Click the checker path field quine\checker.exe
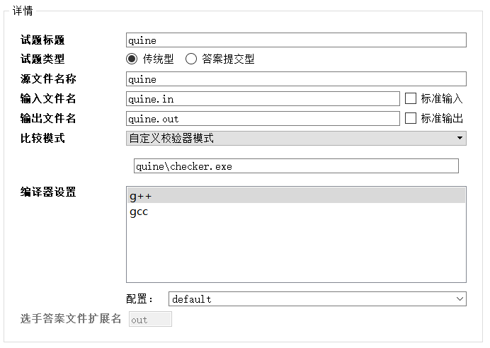 pos(296,166)
